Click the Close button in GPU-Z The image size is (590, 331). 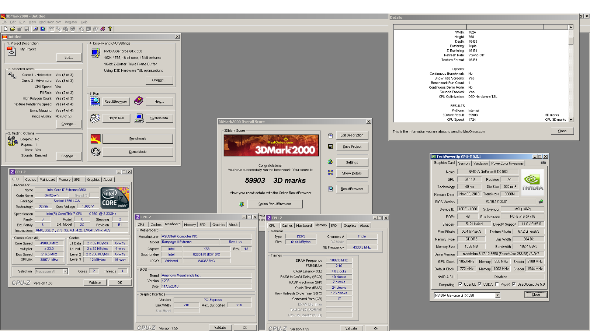click(x=536, y=295)
